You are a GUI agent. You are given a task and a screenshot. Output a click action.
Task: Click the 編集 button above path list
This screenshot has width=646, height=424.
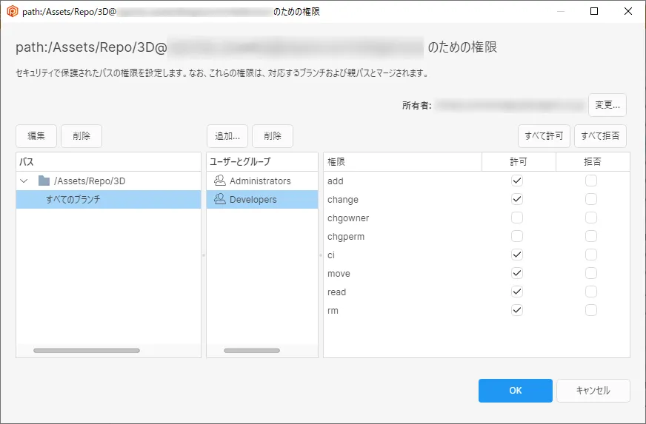[36, 136]
